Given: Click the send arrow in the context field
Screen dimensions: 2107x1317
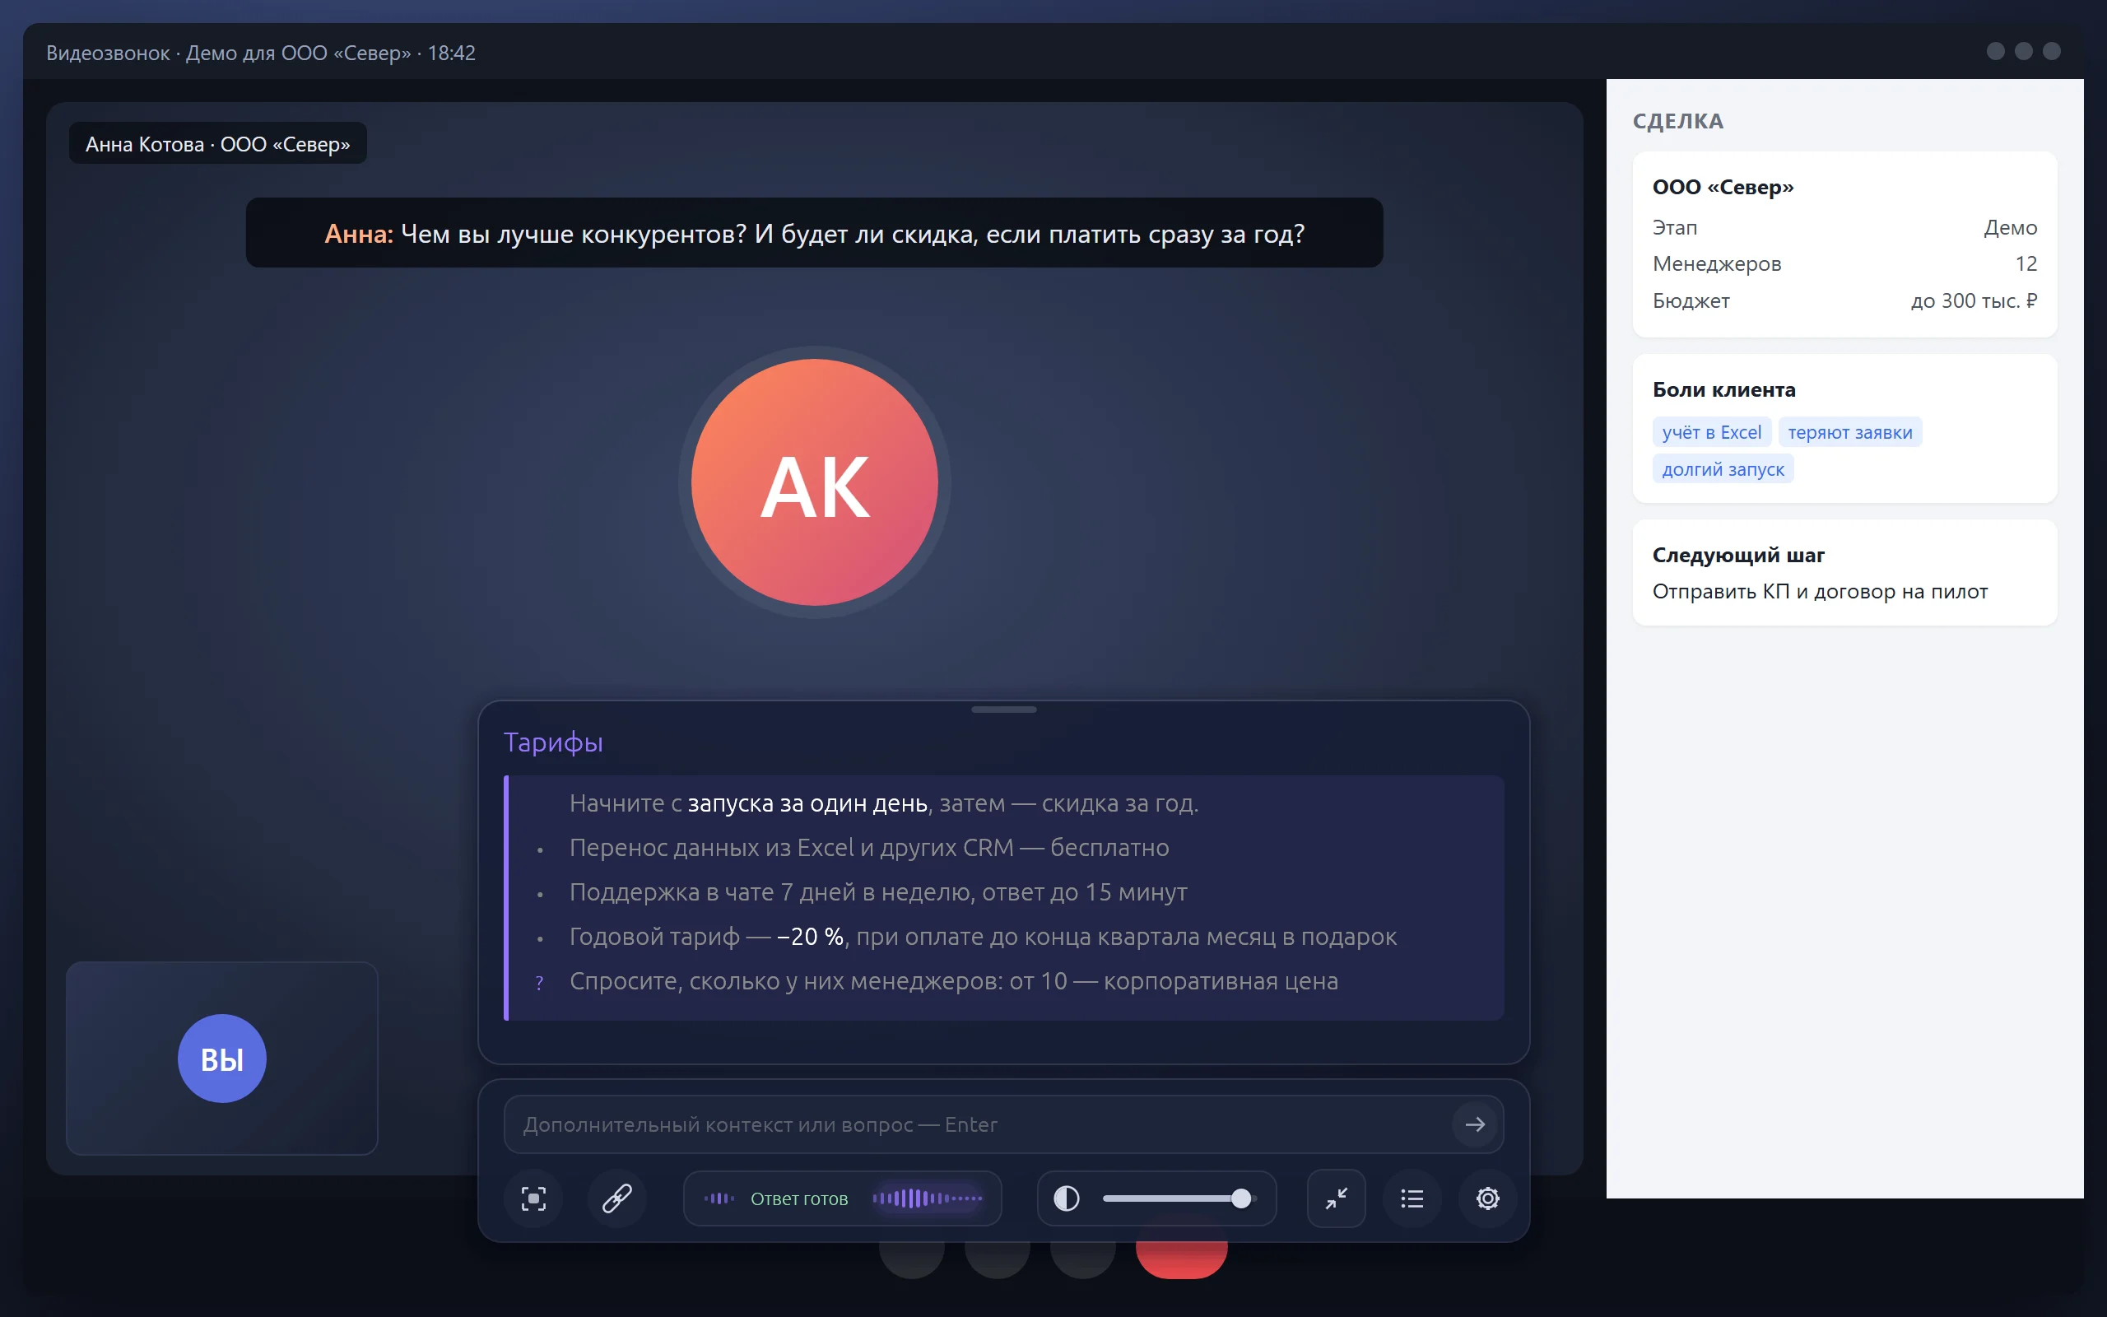Looking at the screenshot, I should 1475,1124.
